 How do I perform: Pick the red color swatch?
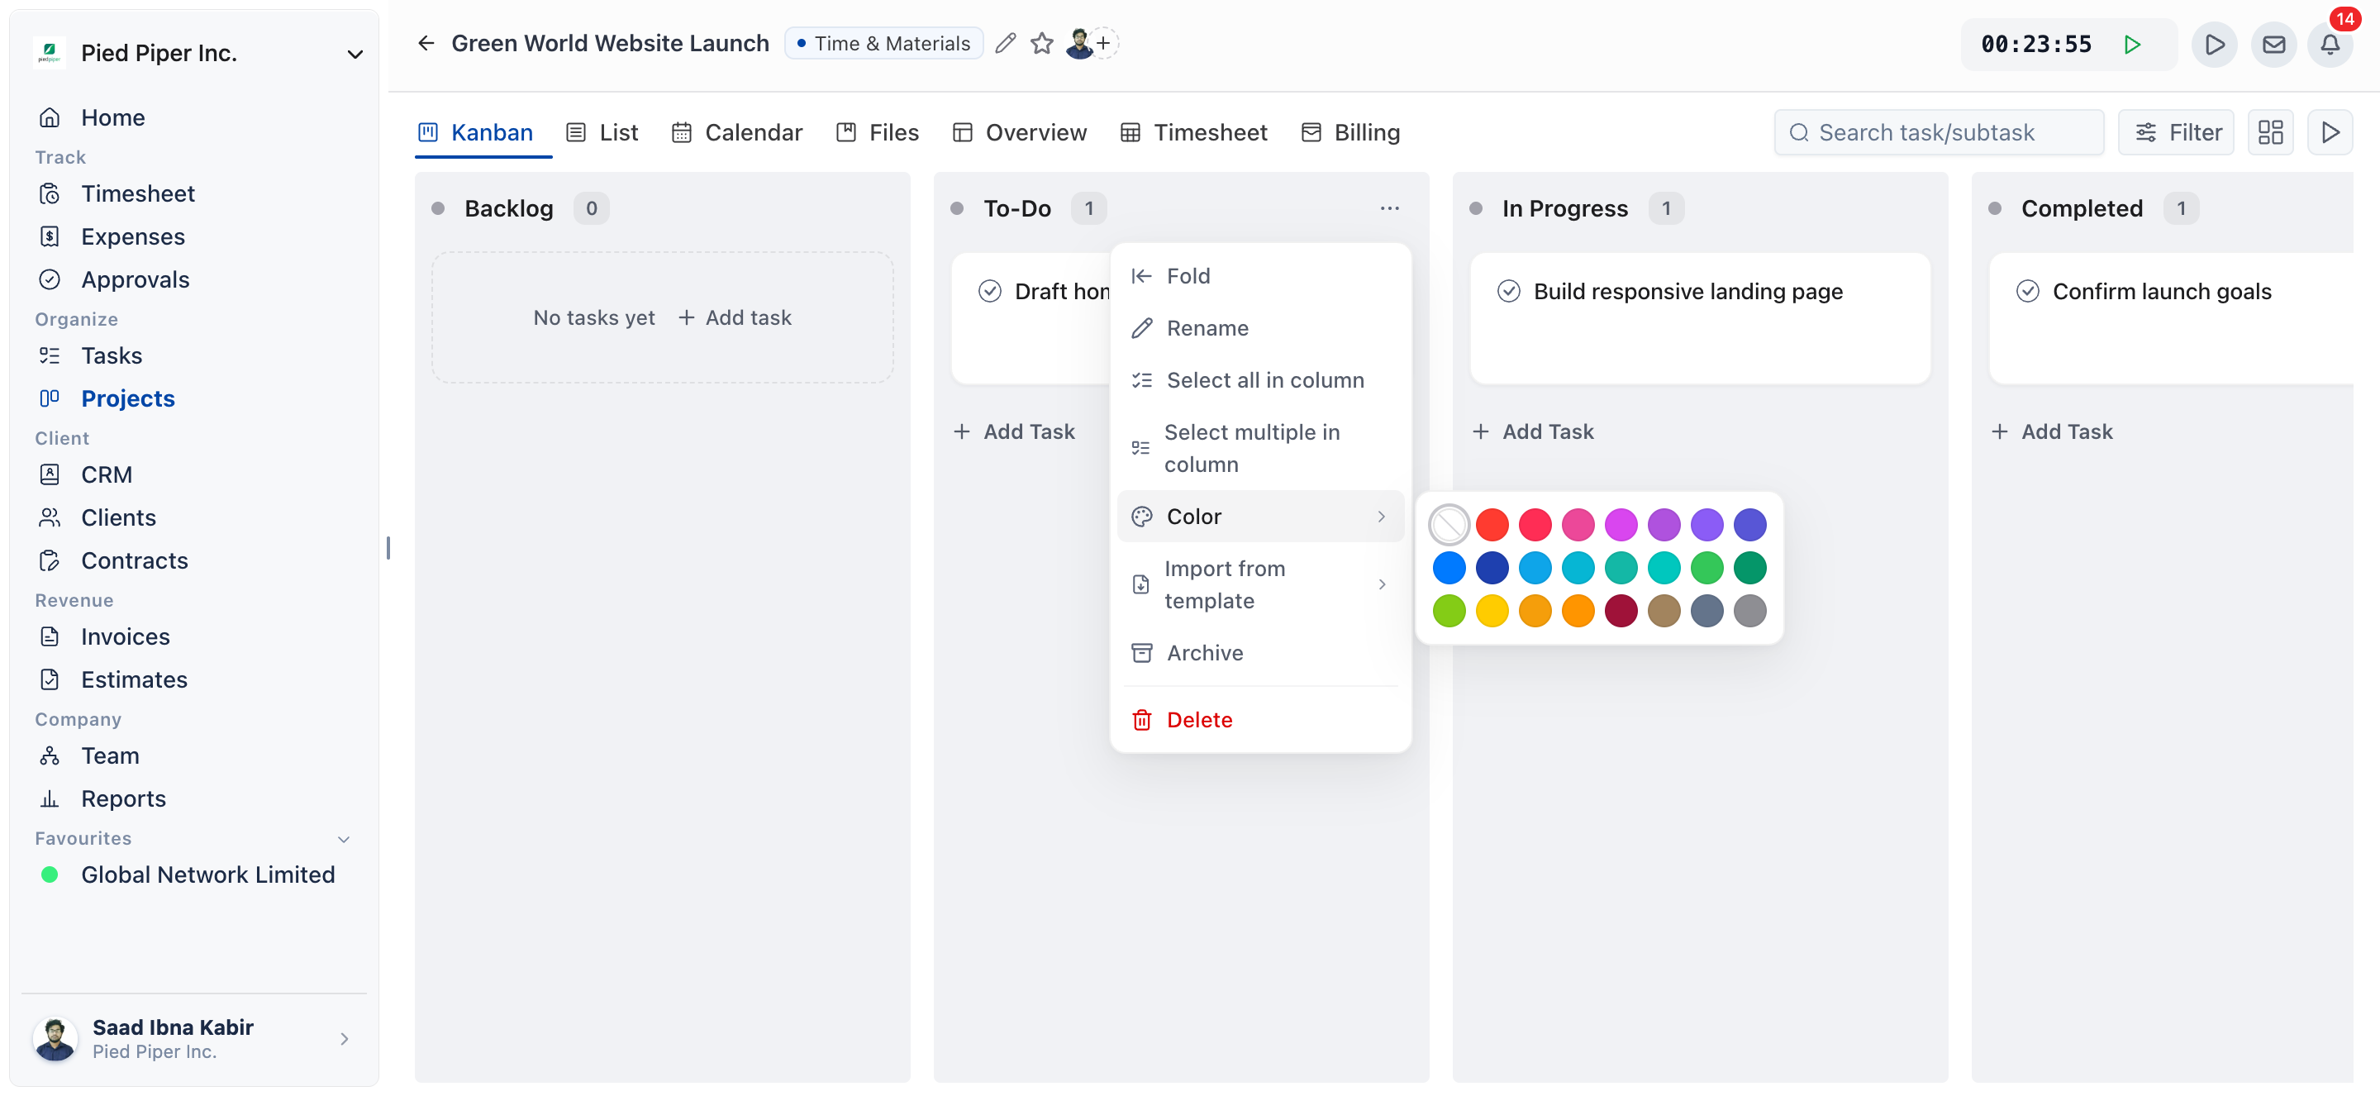[x=1491, y=525]
